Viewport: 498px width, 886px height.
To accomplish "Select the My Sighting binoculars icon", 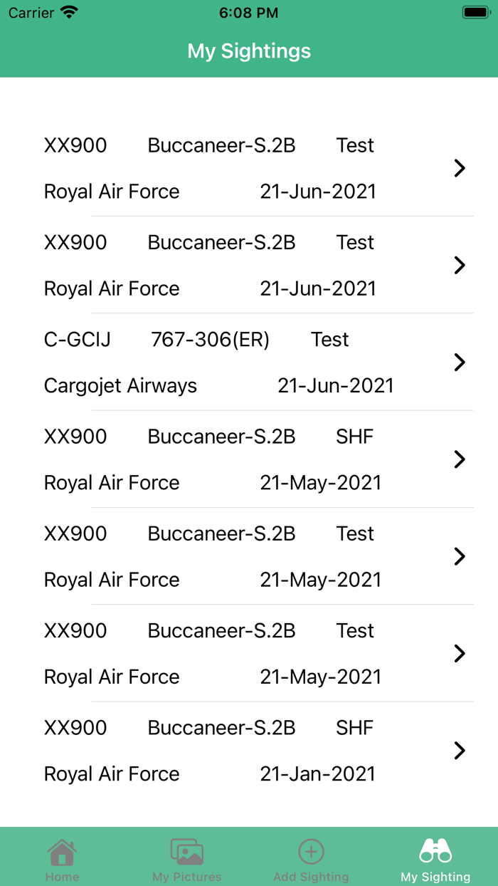I will pos(435,850).
